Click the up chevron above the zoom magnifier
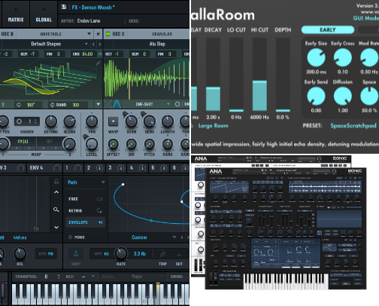 click(56, 192)
